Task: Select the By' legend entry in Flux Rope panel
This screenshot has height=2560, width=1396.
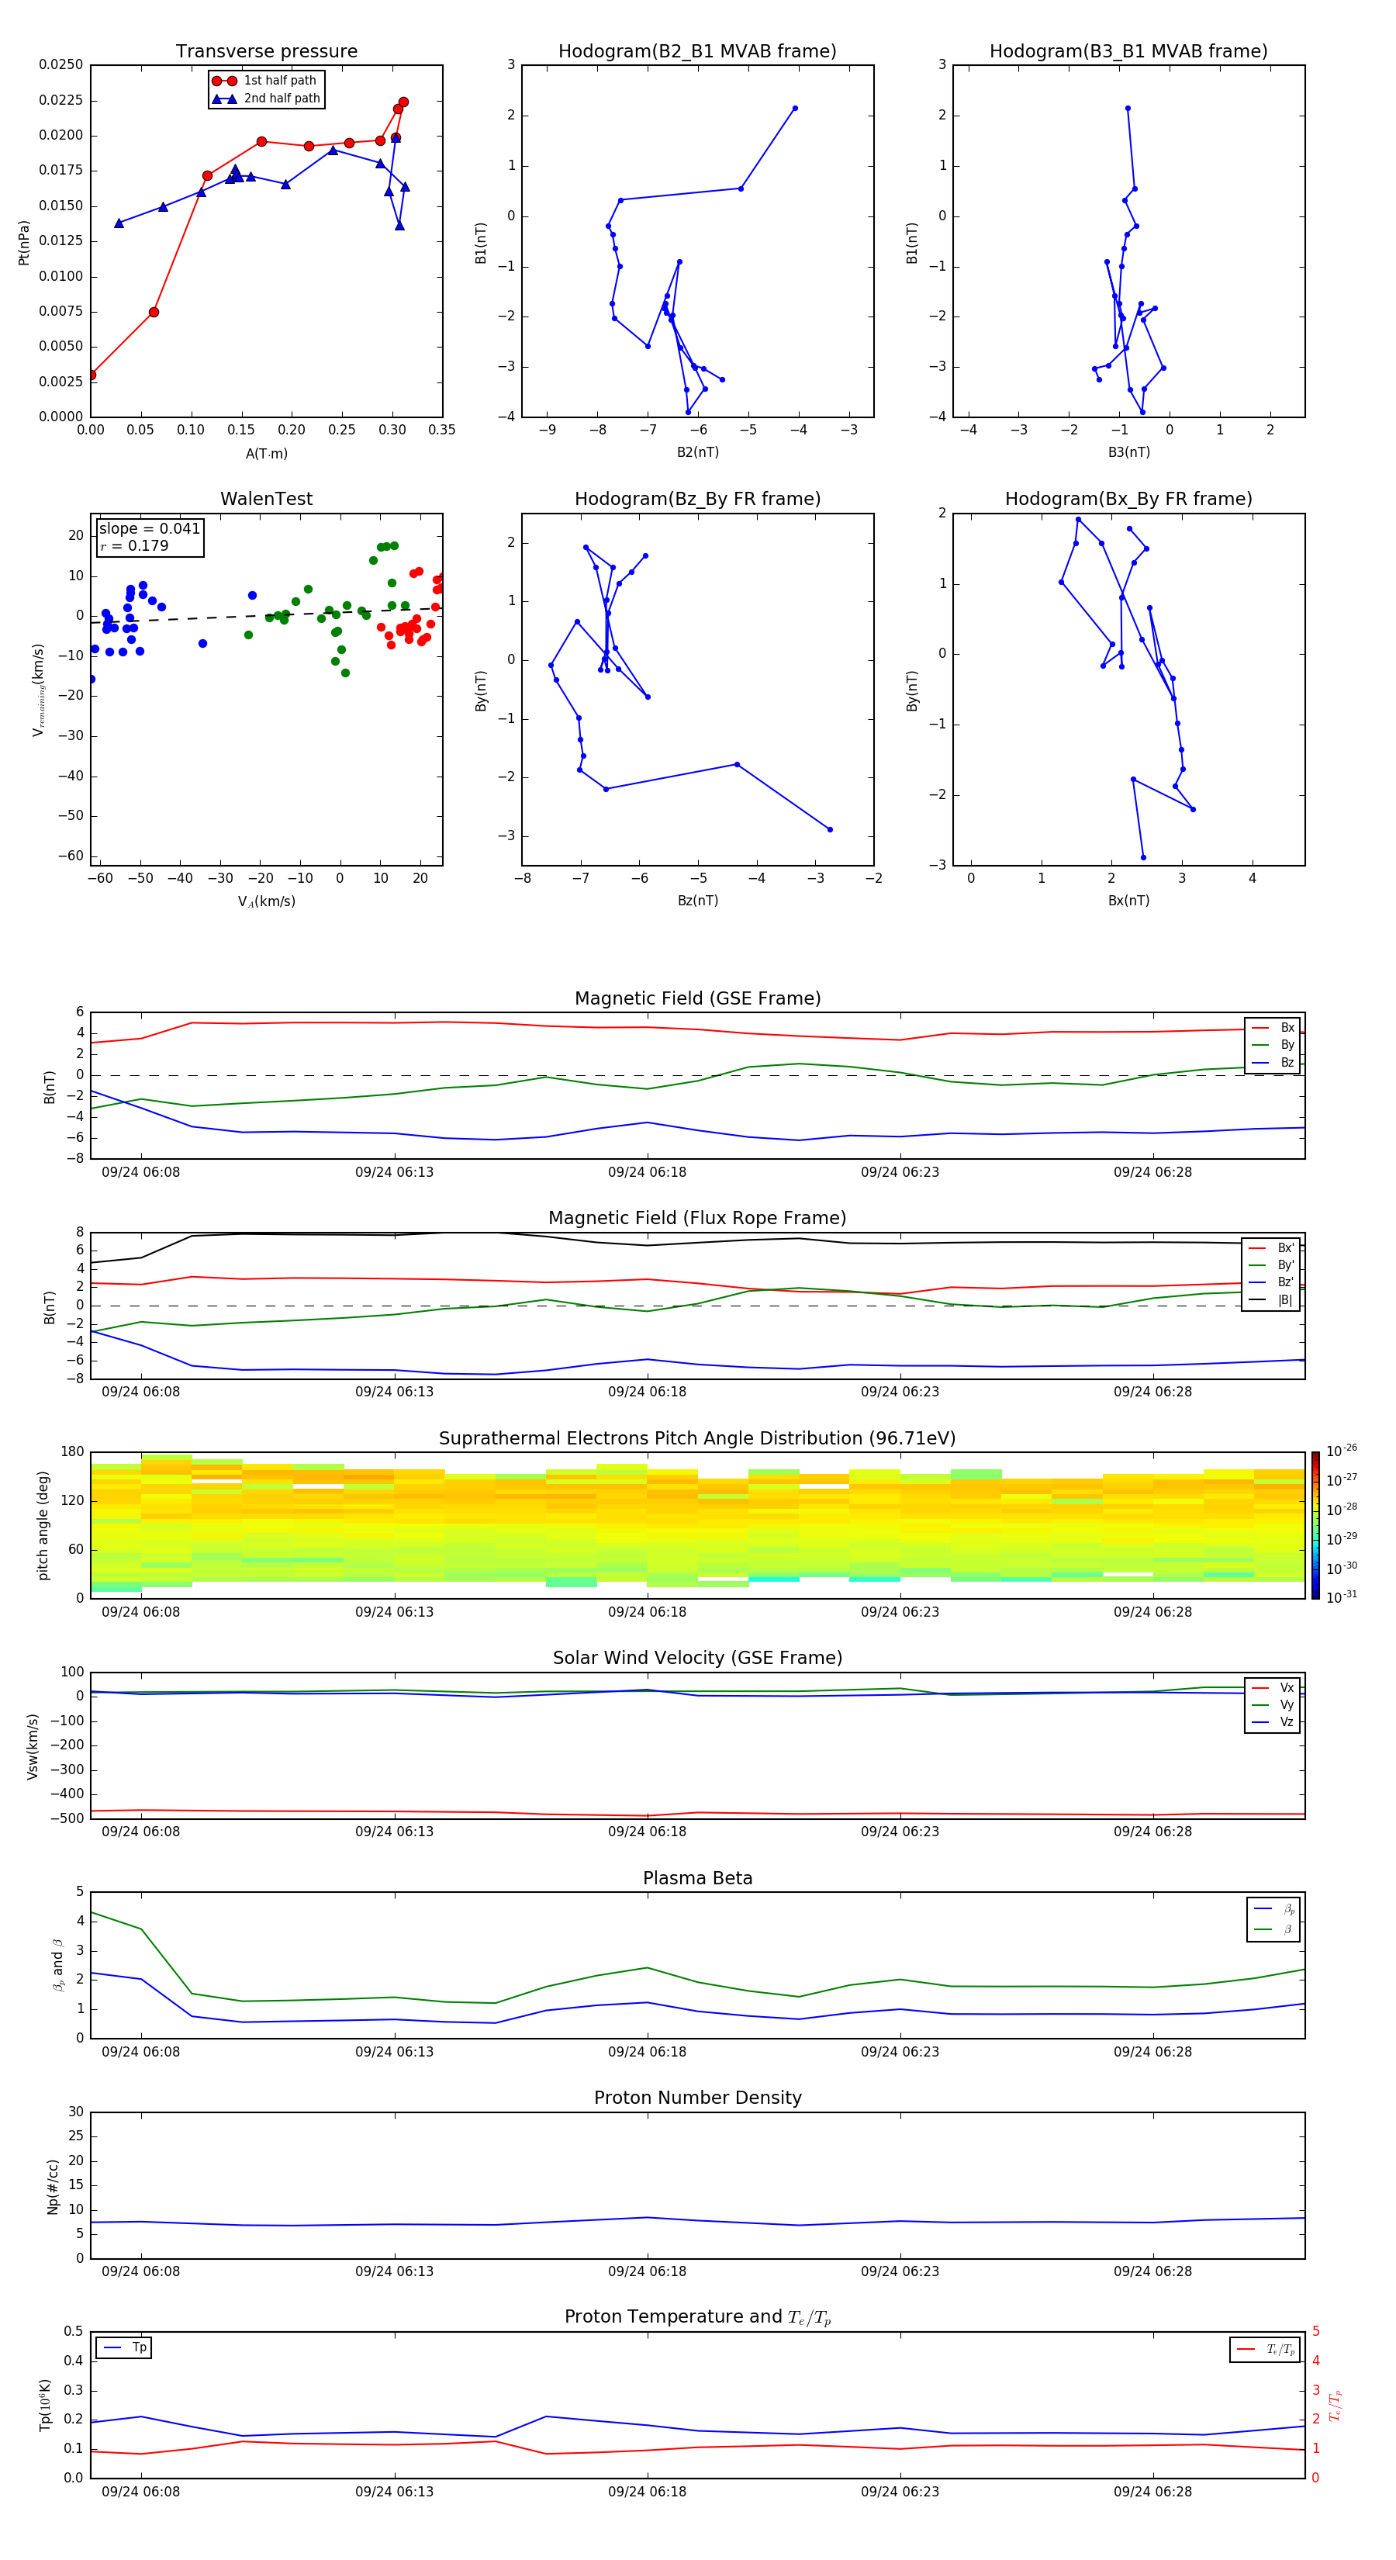Action: [x=1271, y=1265]
